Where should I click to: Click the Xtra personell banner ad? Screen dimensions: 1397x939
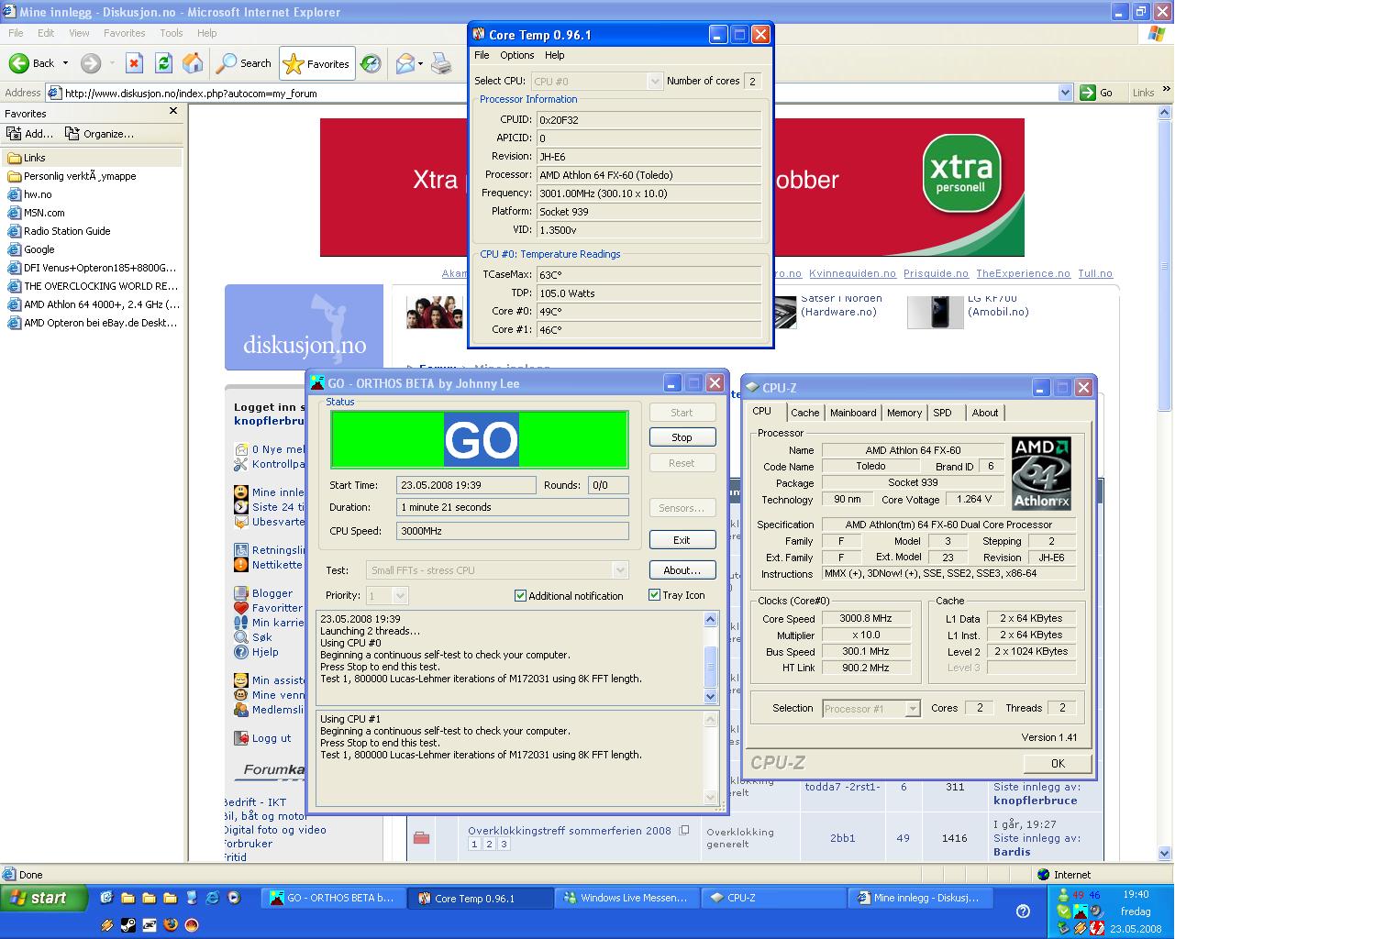pos(671,187)
